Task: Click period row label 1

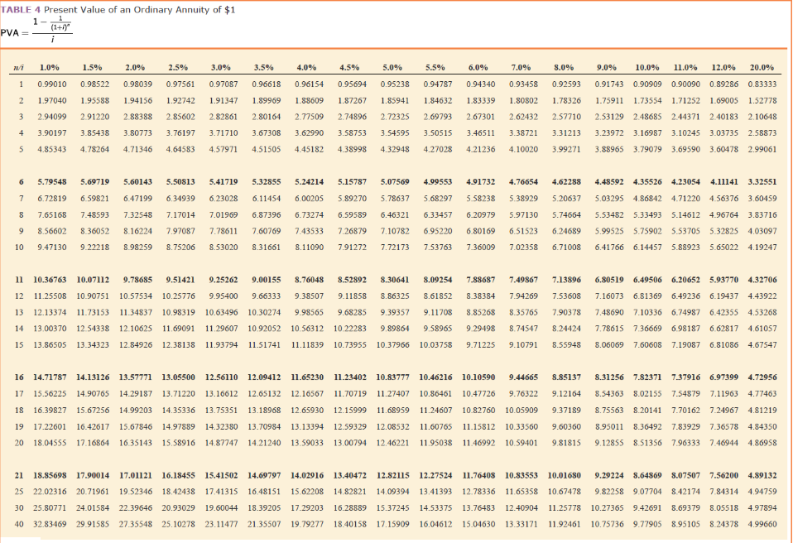Action: coord(19,82)
